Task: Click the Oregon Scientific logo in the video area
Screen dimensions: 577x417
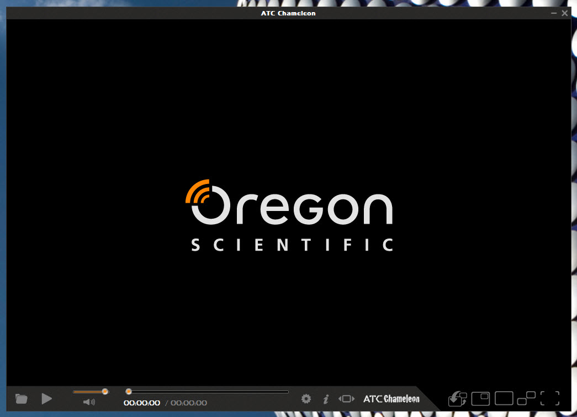Action: 289,215
